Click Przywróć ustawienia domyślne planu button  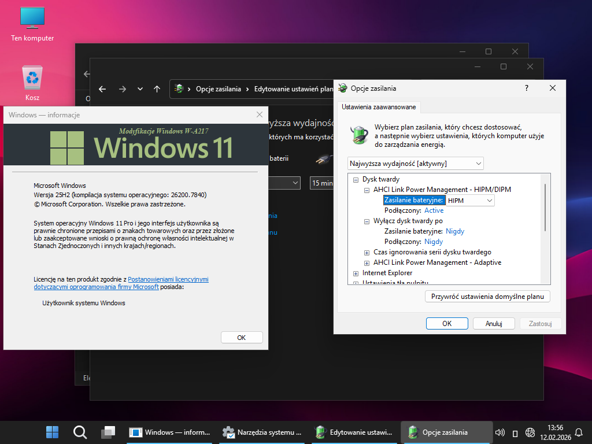pyautogui.click(x=487, y=297)
